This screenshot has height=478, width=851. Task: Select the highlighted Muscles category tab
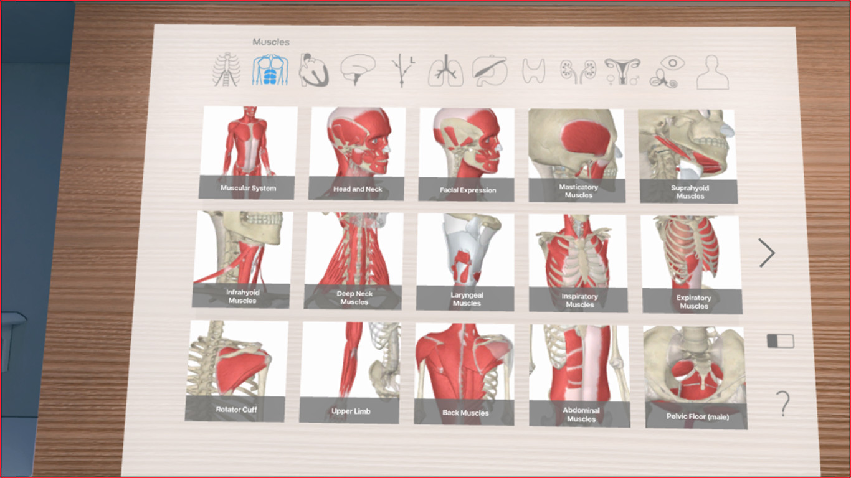pyautogui.click(x=270, y=70)
